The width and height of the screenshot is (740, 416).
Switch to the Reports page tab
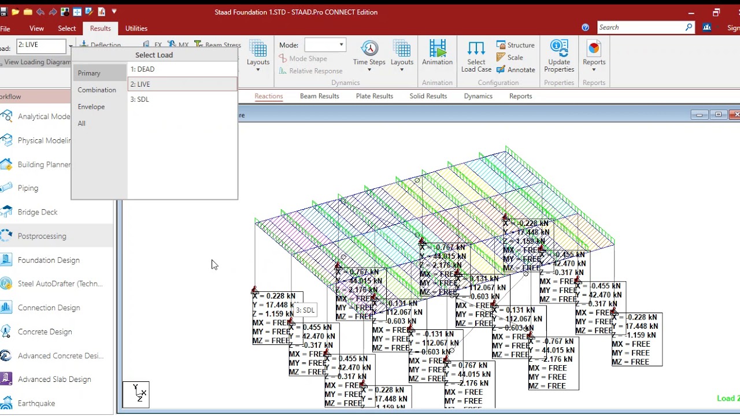tap(520, 96)
